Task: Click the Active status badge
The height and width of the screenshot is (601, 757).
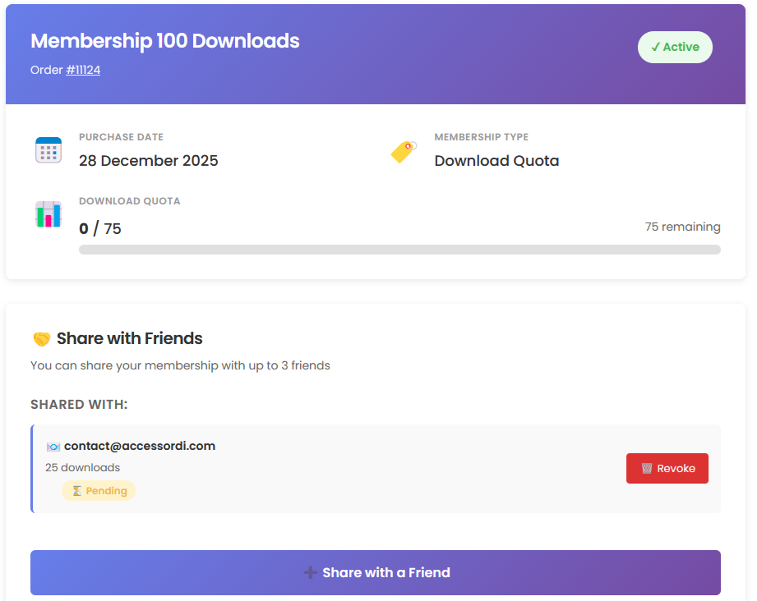Action: pos(675,48)
